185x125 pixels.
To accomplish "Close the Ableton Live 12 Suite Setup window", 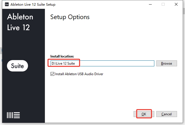I will pos(176,4).
